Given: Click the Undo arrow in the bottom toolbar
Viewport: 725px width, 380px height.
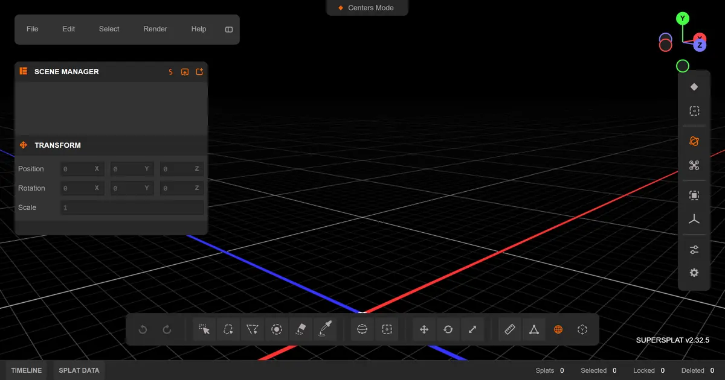Looking at the screenshot, I should (x=143, y=329).
